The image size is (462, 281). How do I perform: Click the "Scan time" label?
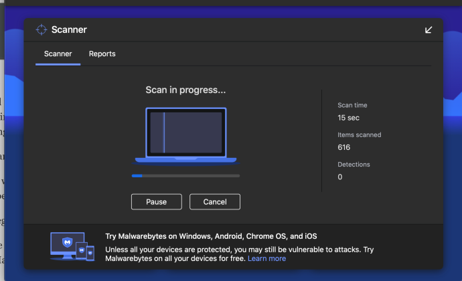(x=352, y=105)
